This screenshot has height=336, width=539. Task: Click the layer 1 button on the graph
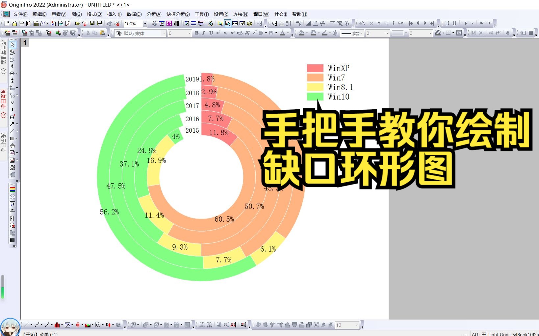point(25,43)
